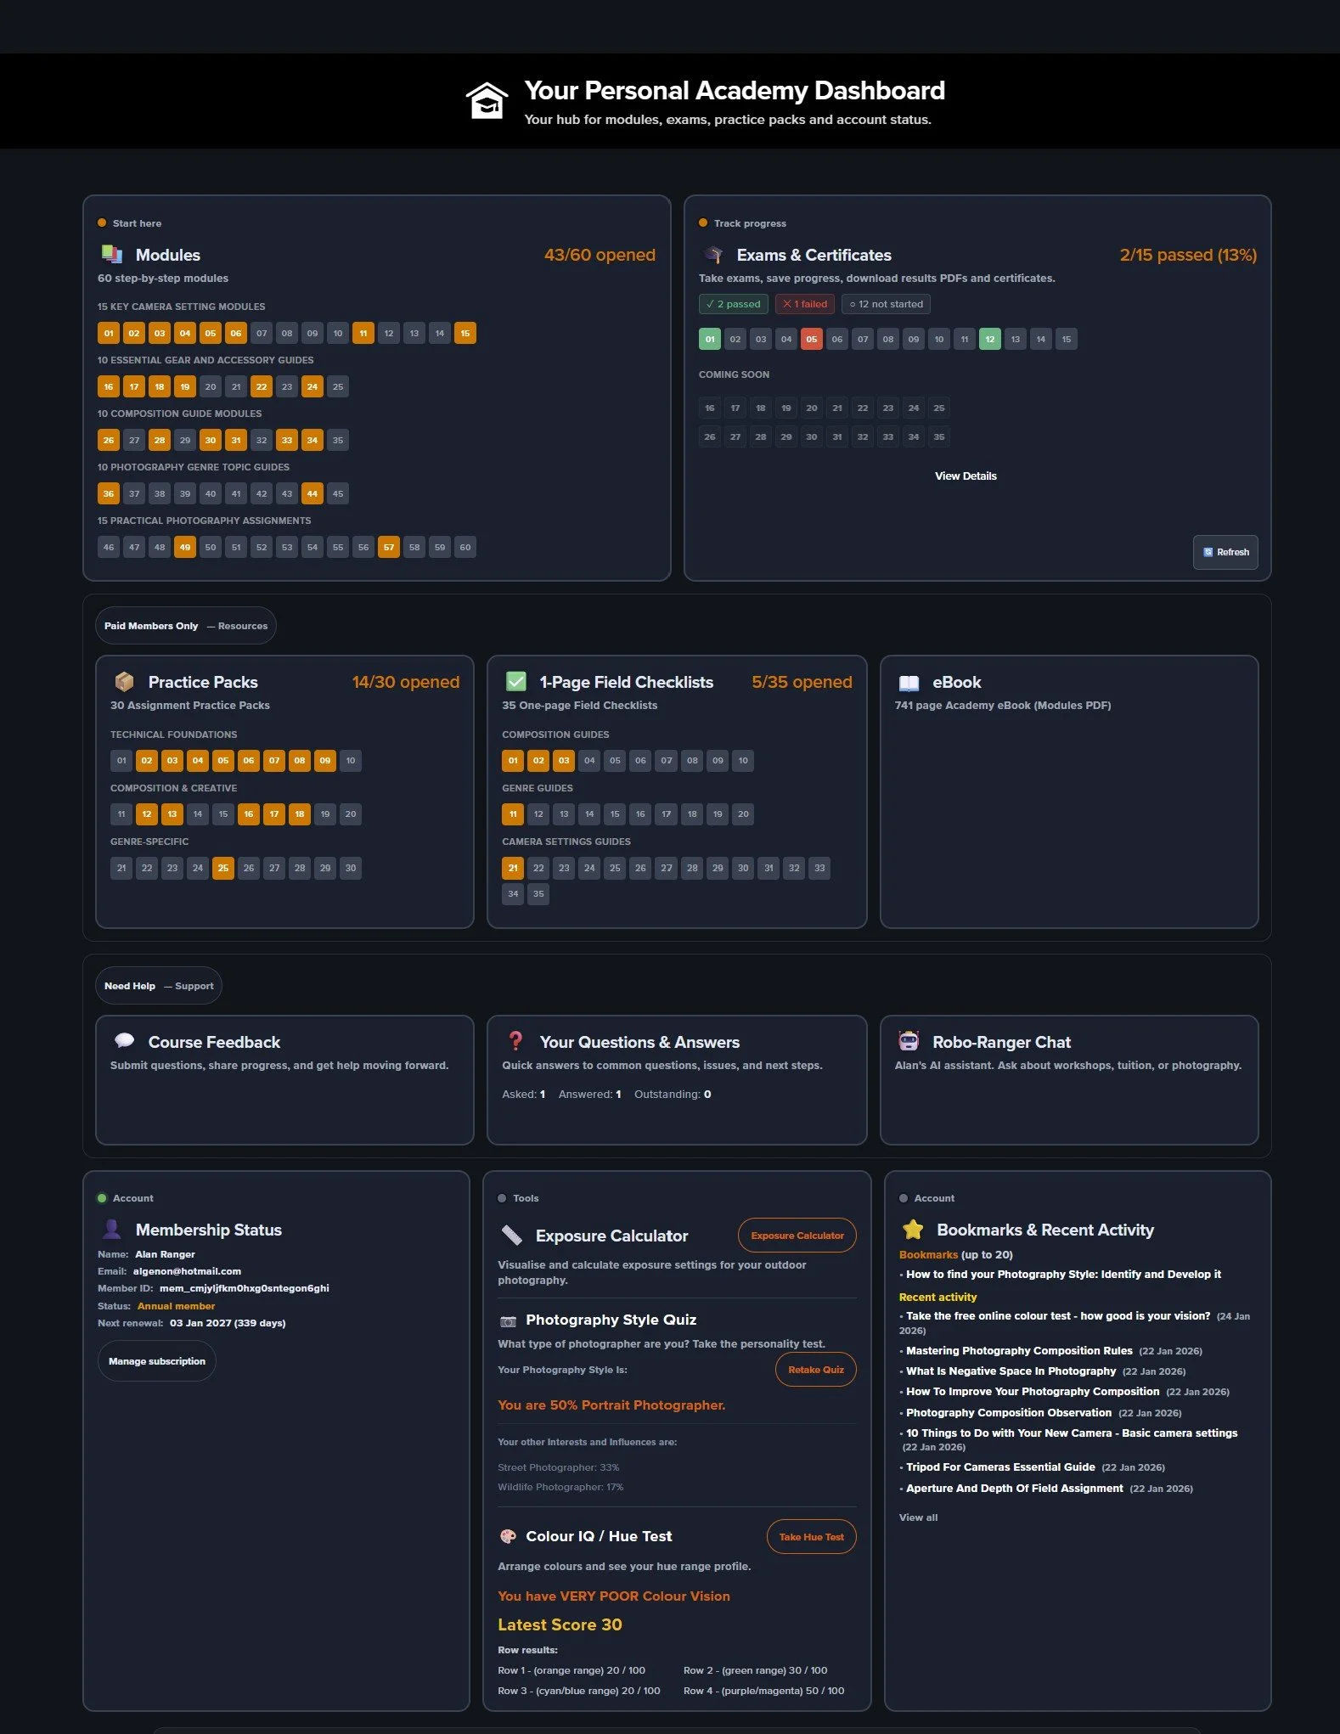1340x1734 pixels.
Task: Click the Modules books icon
Action: coord(112,254)
